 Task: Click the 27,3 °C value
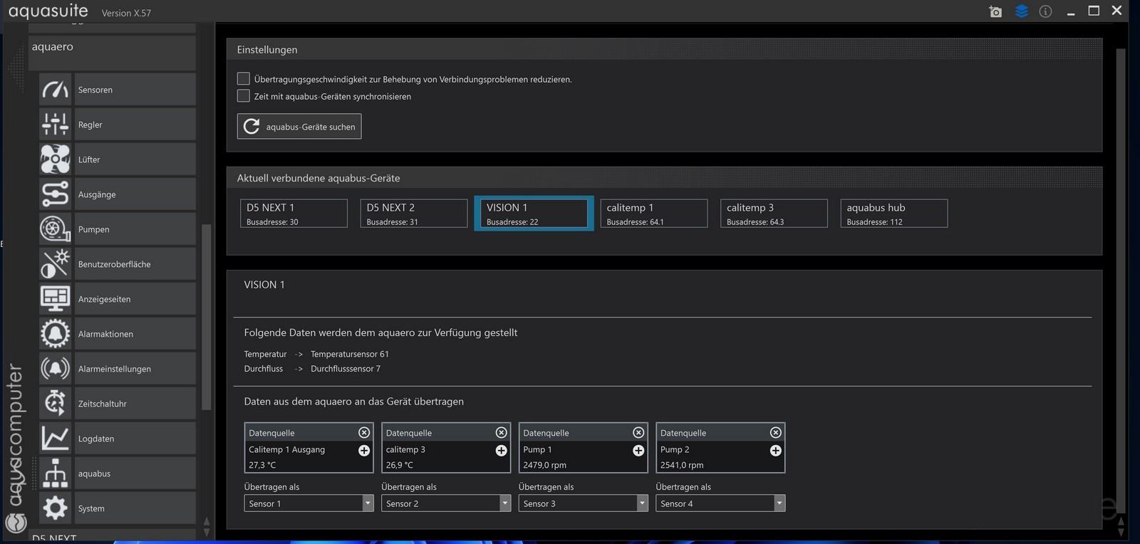coord(262,465)
